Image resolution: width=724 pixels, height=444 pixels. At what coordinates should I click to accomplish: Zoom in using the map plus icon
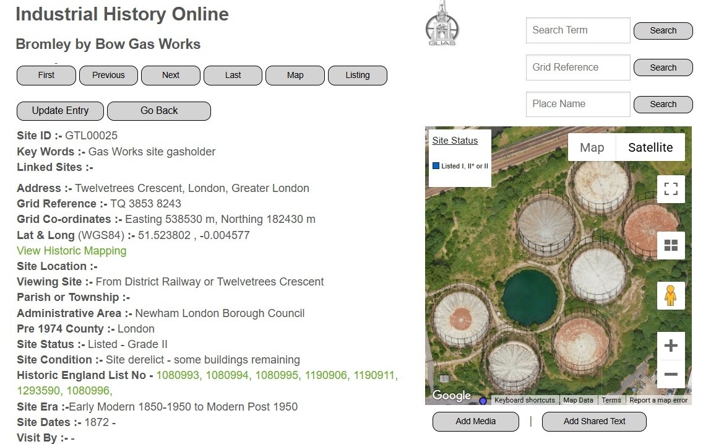(x=671, y=346)
